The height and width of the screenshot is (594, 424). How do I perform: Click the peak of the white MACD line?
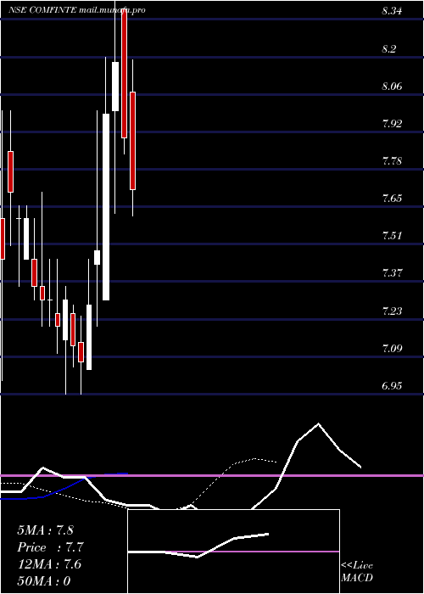[318, 423]
